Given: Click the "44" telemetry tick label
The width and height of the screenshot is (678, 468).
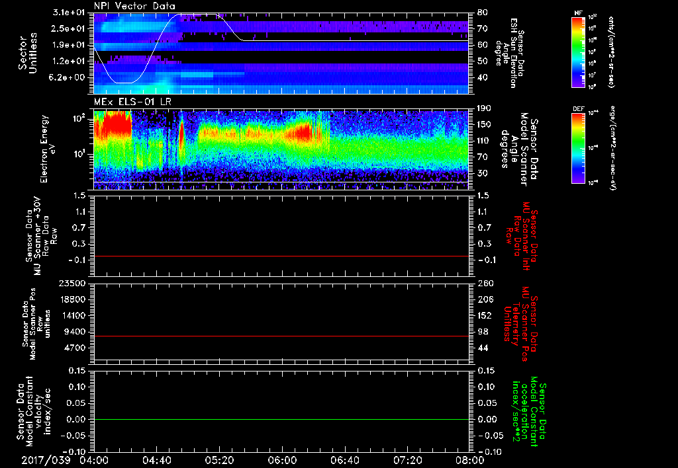Looking at the screenshot, I should point(483,348).
